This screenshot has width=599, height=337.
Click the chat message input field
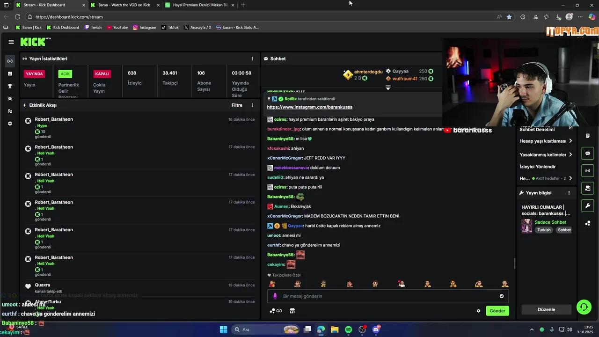(x=388, y=296)
